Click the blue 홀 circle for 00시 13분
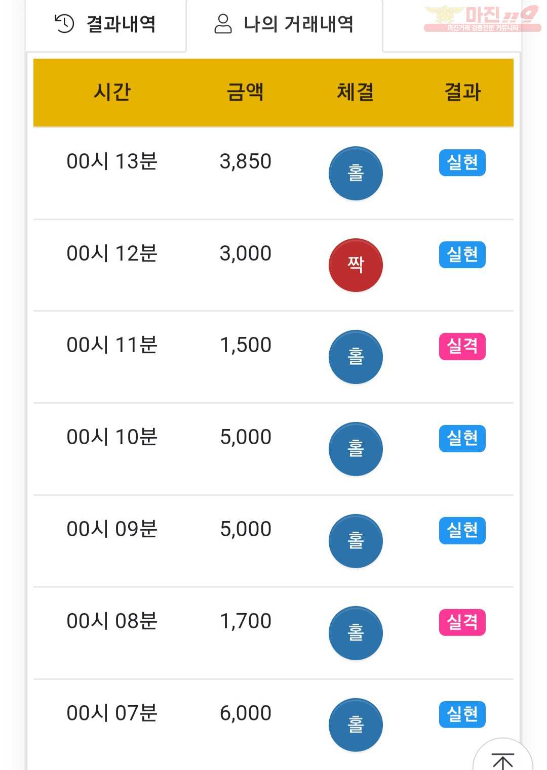Image resolution: width=547 pixels, height=770 pixels. [356, 174]
